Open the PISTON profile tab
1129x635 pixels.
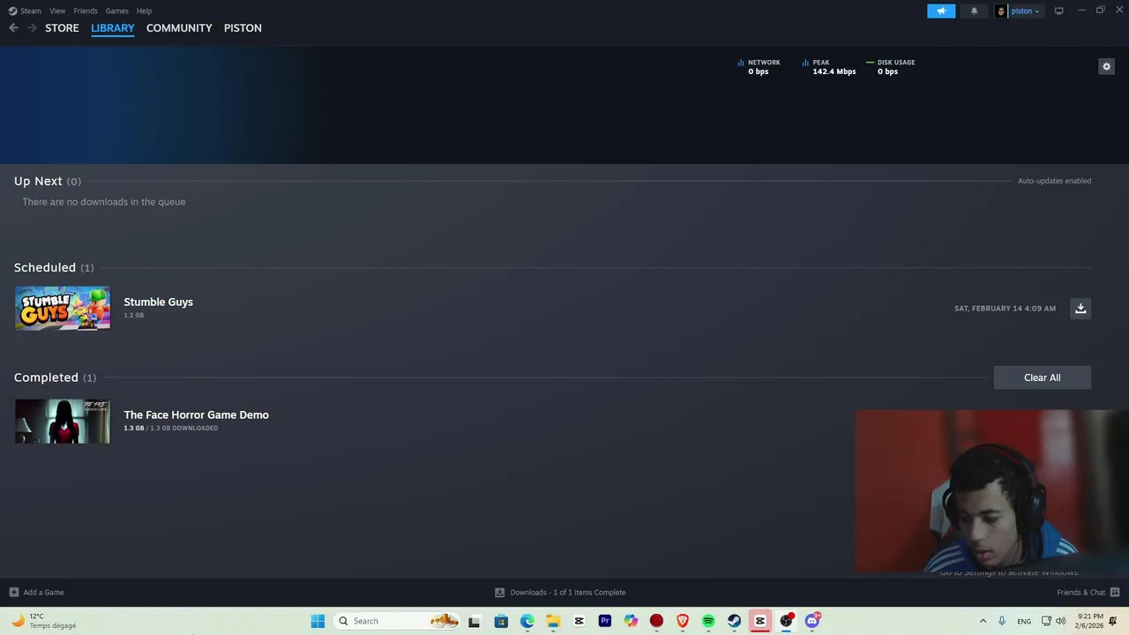click(x=243, y=28)
